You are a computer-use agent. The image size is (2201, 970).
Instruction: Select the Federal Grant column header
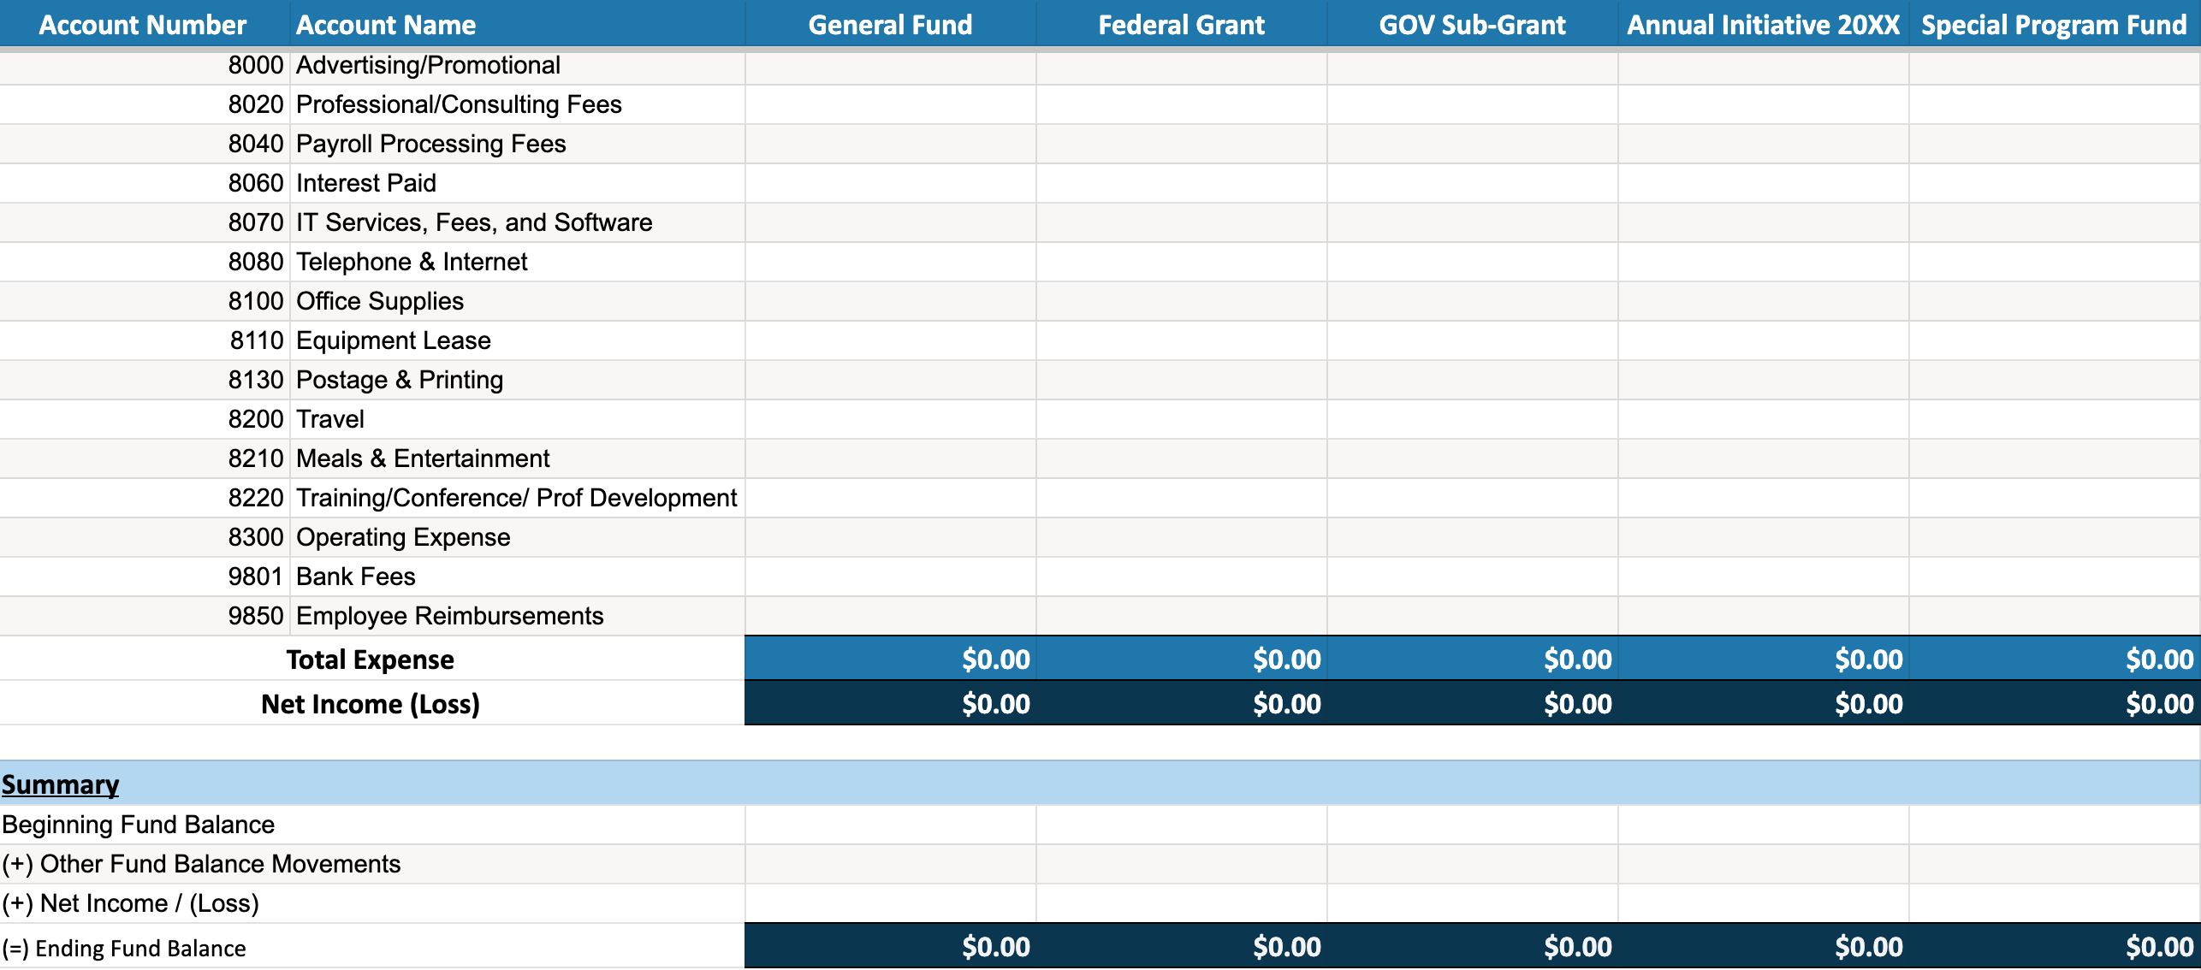click(x=1181, y=25)
